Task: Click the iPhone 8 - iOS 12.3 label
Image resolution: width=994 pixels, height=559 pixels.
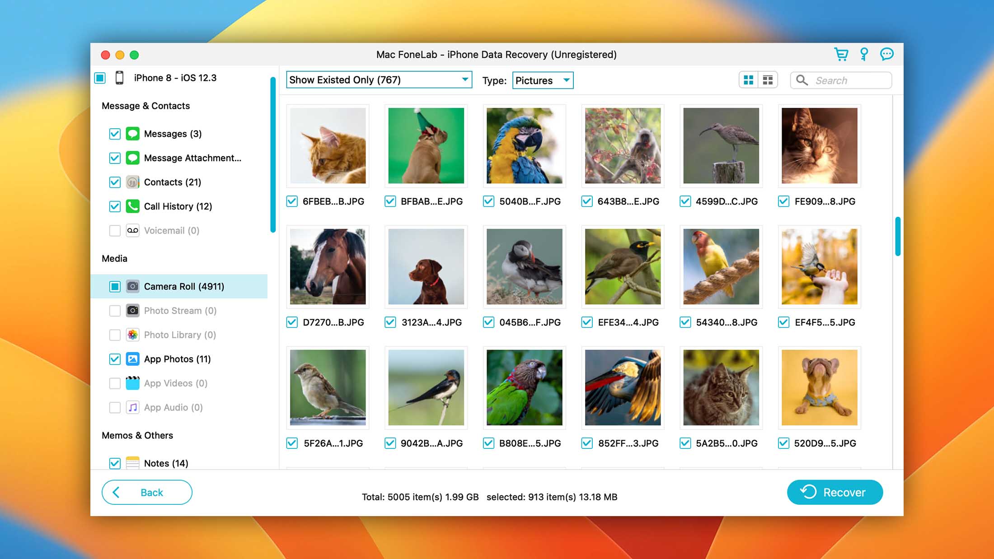Action: (175, 78)
